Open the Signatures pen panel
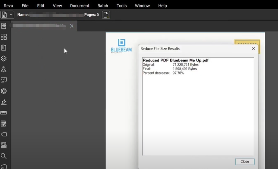 4,102
